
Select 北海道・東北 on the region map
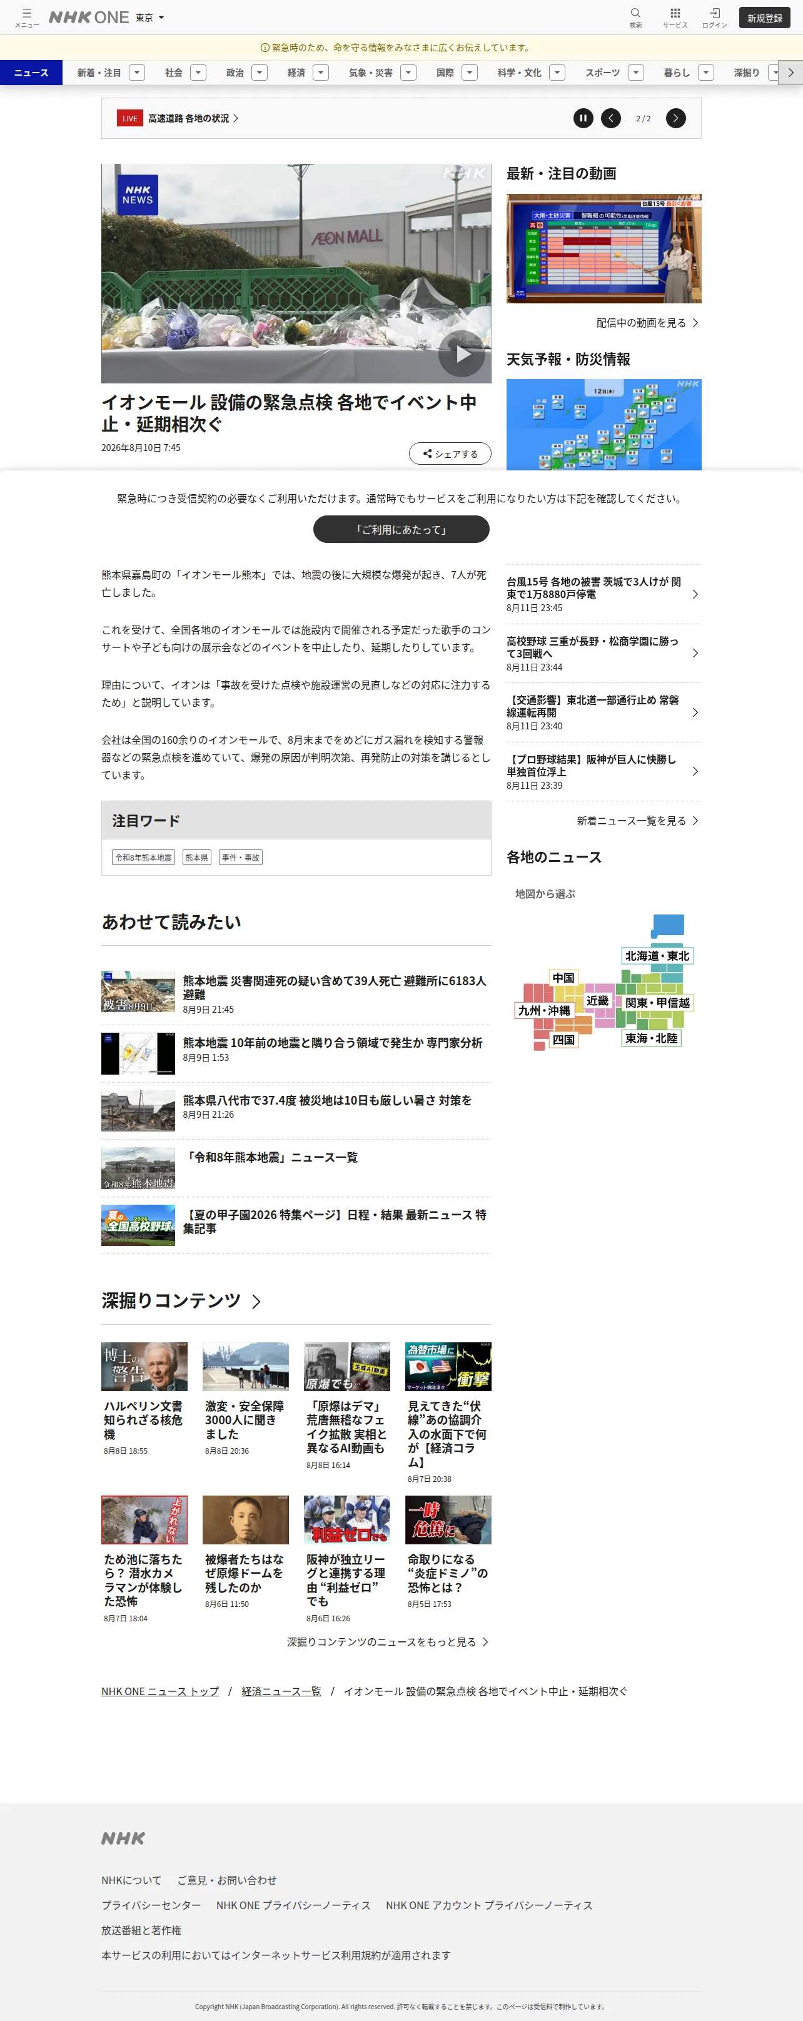click(657, 956)
